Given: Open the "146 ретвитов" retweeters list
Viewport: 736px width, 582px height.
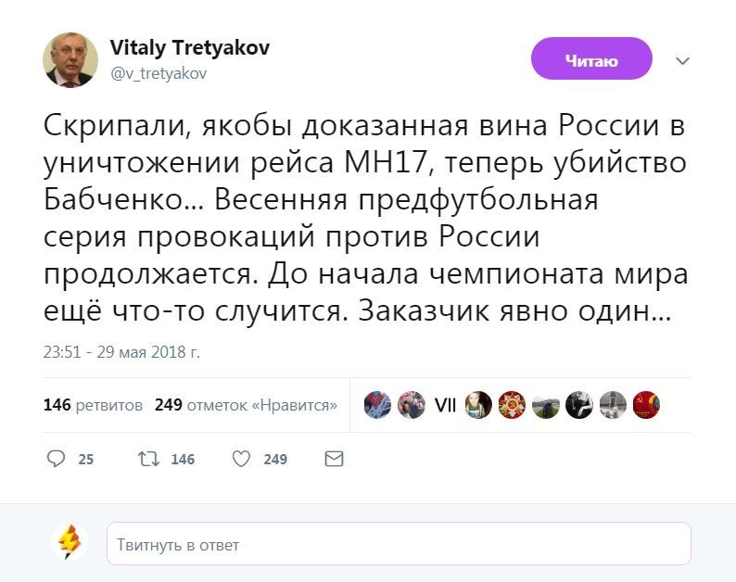Looking at the screenshot, I should 93,405.
